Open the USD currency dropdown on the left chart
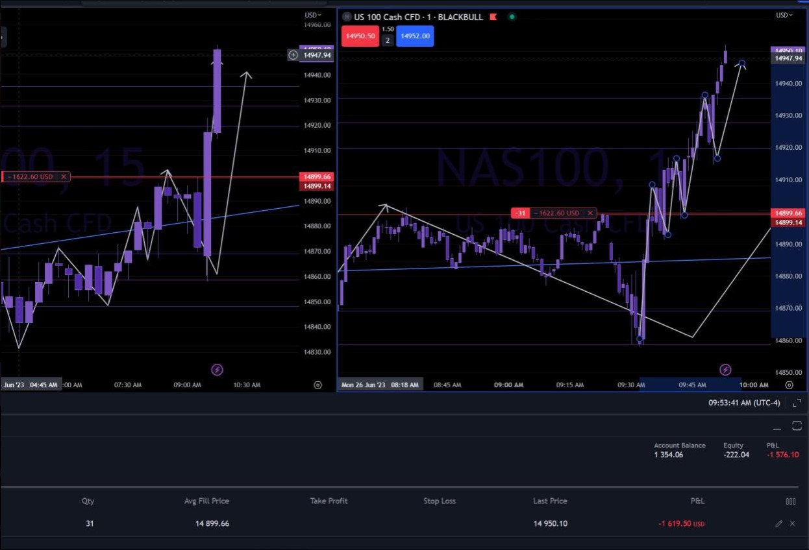 313,15
